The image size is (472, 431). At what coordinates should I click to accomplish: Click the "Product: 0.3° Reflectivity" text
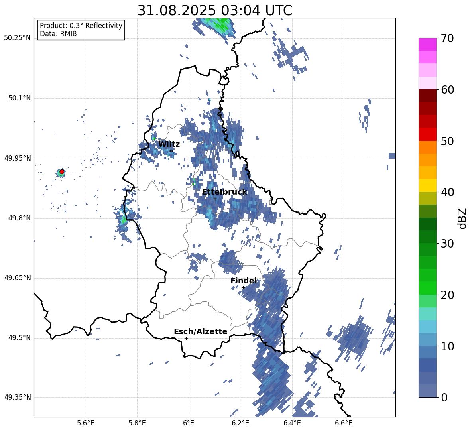pos(81,26)
